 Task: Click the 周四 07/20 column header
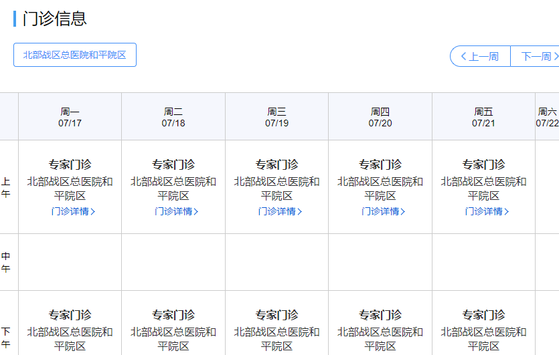(x=380, y=117)
